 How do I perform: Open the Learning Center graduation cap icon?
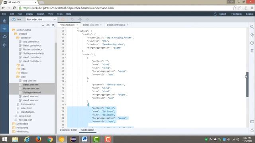click(x=4, y=37)
